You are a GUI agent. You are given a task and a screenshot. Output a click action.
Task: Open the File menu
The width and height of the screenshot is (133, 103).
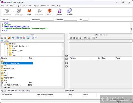point(3,6)
